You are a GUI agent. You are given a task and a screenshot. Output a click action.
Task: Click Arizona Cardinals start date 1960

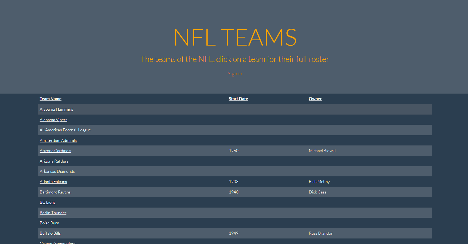[234, 151]
